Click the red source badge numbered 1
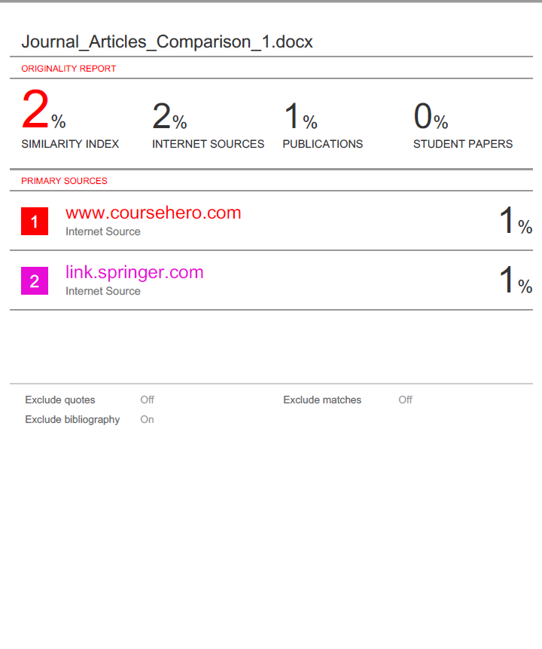Screen dimensions: 542x649 coord(35,222)
